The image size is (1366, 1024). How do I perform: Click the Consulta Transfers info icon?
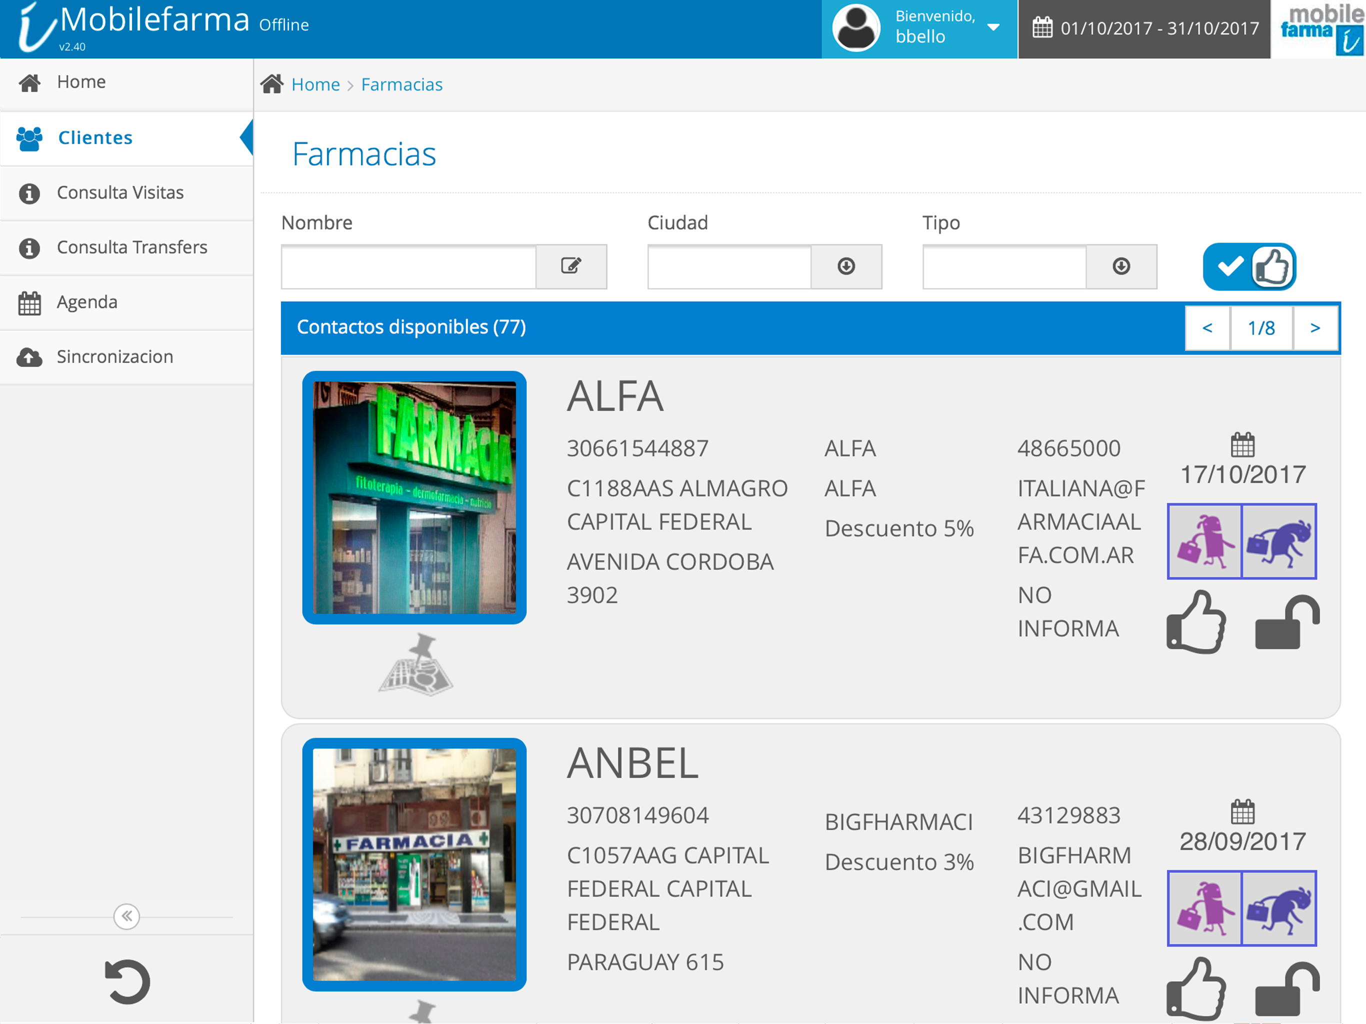[29, 248]
